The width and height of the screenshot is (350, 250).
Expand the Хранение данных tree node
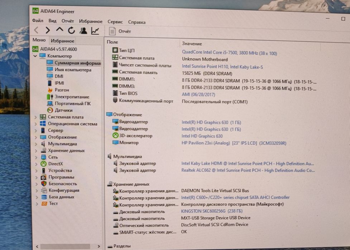[x=36, y=150]
